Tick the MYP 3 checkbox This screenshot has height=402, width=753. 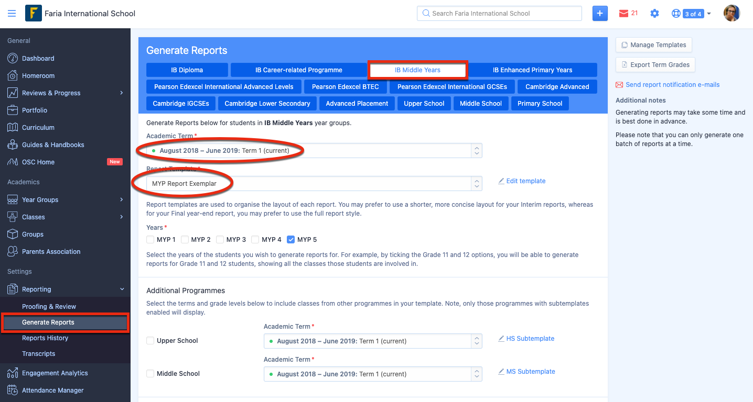220,240
